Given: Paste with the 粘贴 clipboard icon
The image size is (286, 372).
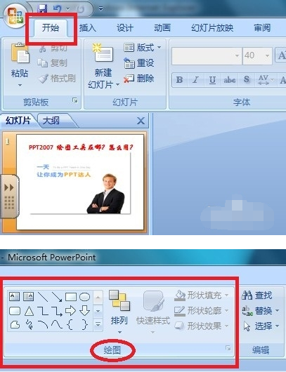Looking at the screenshot, I should (x=20, y=53).
